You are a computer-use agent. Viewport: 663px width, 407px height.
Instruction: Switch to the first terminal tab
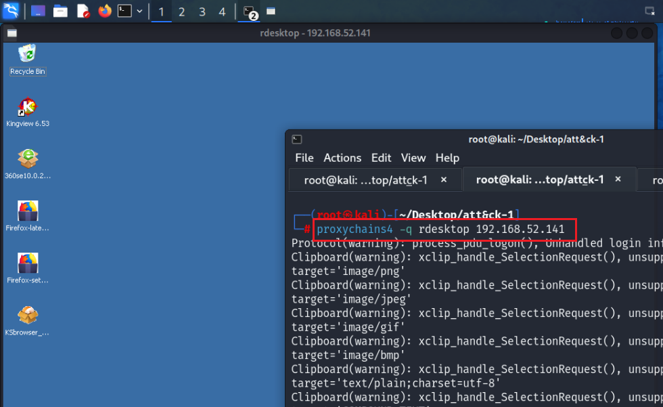tap(366, 180)
